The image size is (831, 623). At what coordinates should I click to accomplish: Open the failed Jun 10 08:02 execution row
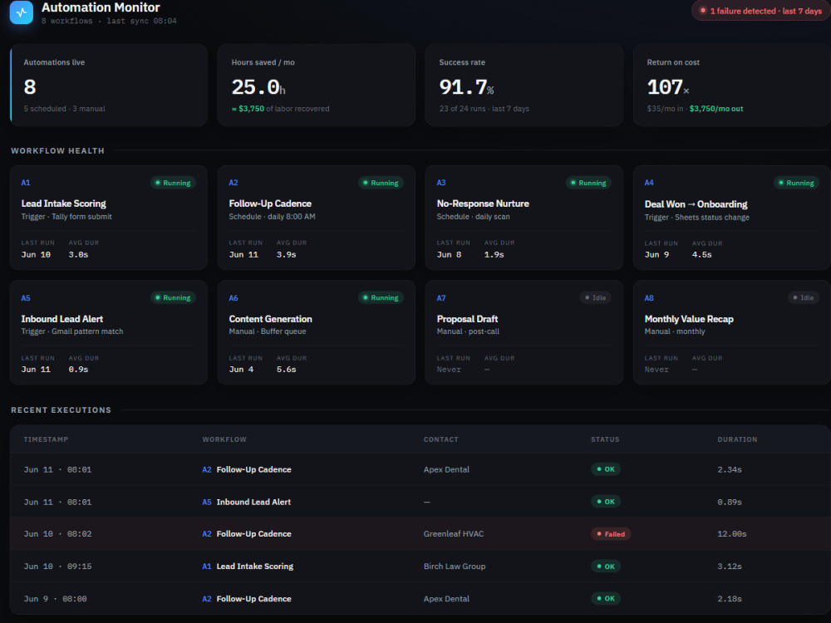click(420, 534)
